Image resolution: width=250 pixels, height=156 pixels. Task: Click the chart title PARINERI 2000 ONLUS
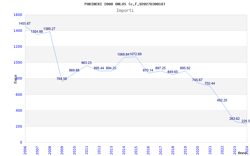(125, 4)
